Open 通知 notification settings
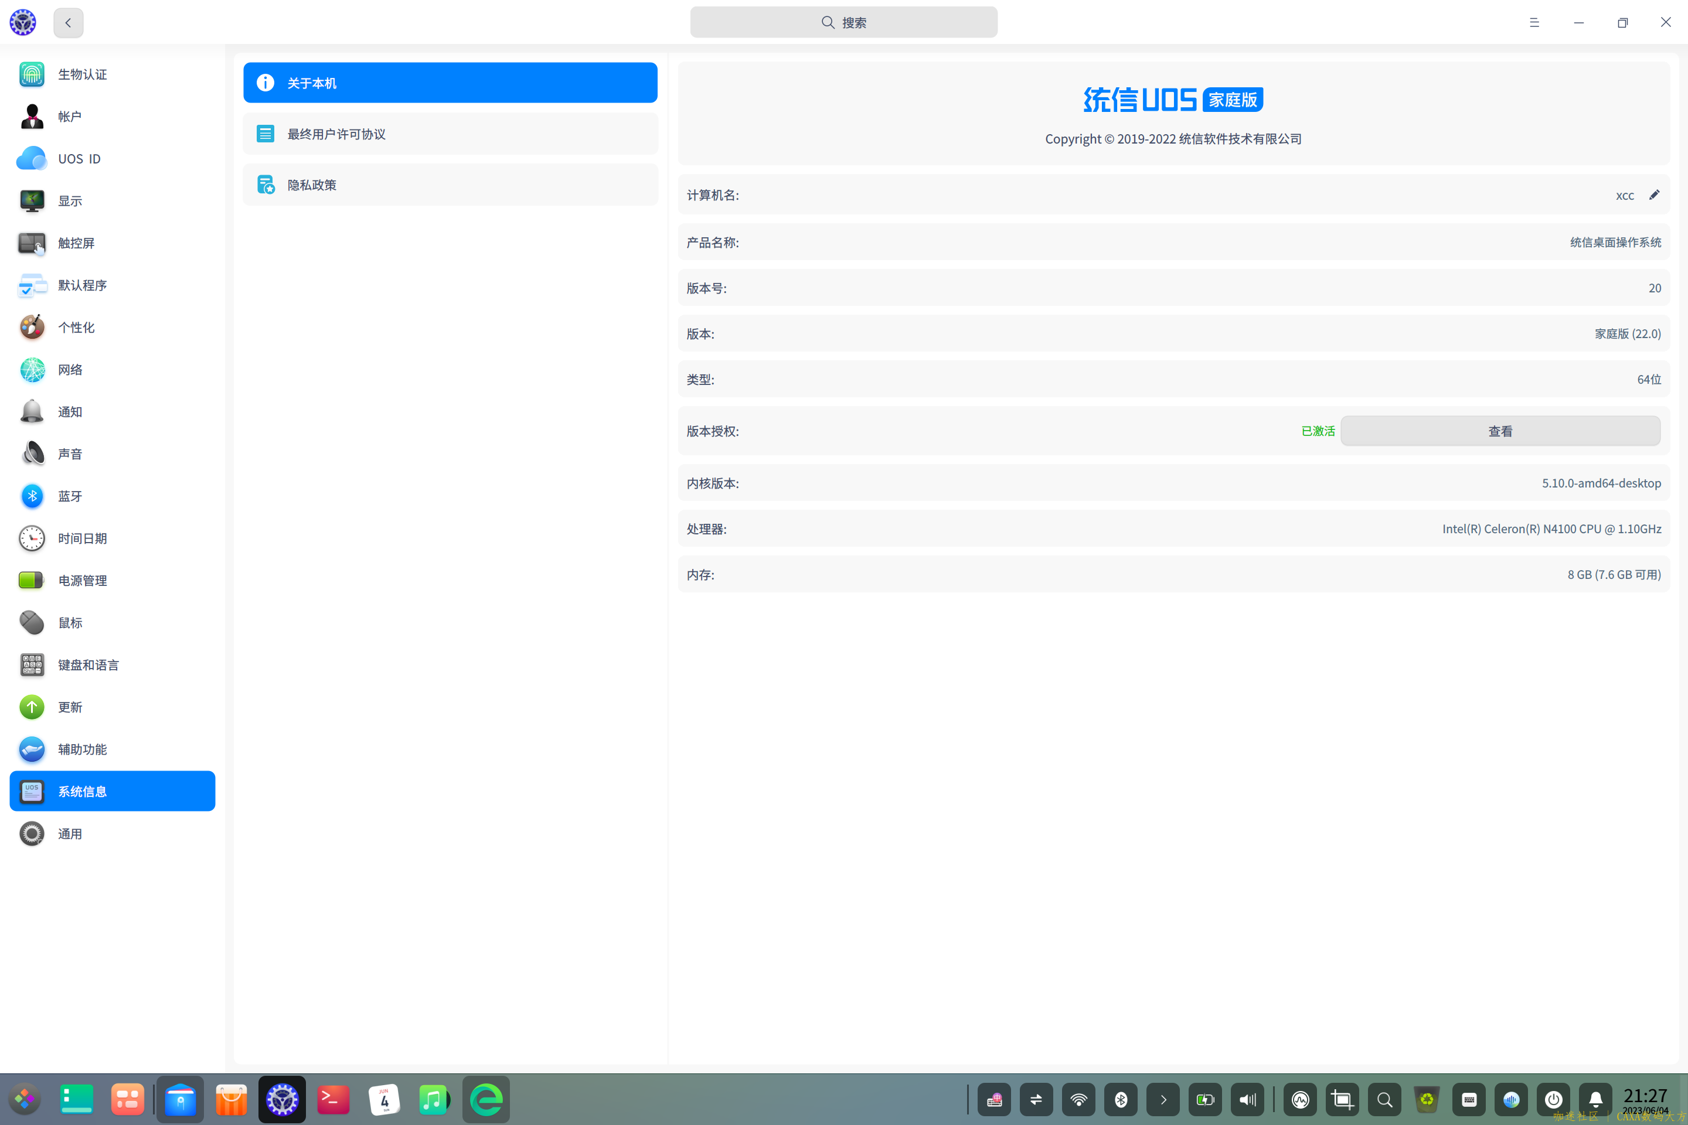 click(x=112, y=412)
